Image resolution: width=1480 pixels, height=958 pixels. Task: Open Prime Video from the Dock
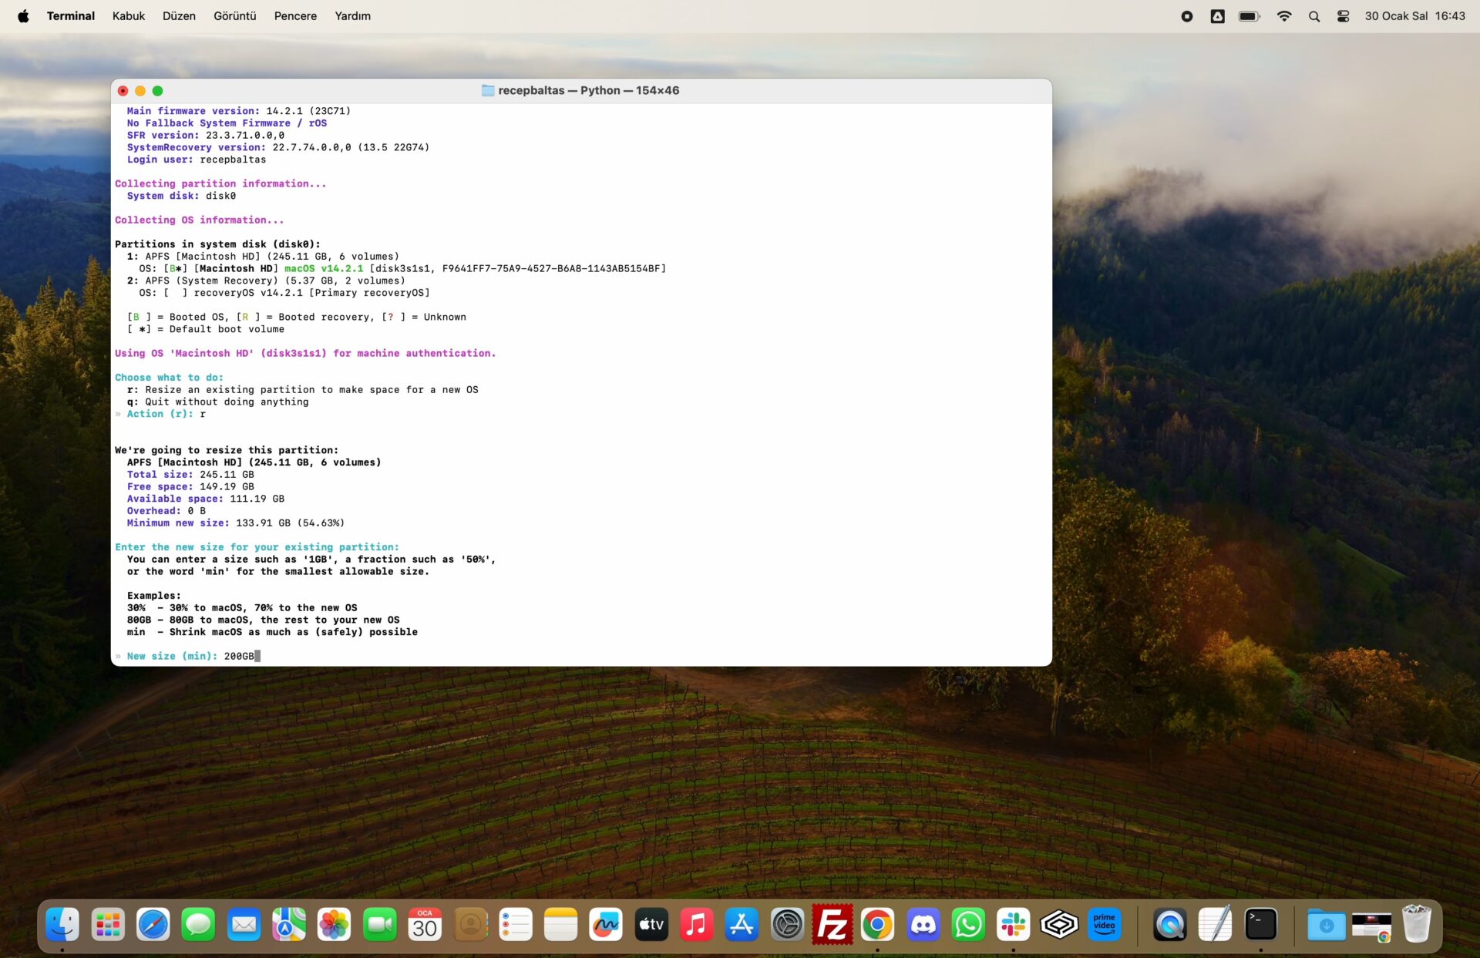pyautogui.click(x=1104, y=924)
